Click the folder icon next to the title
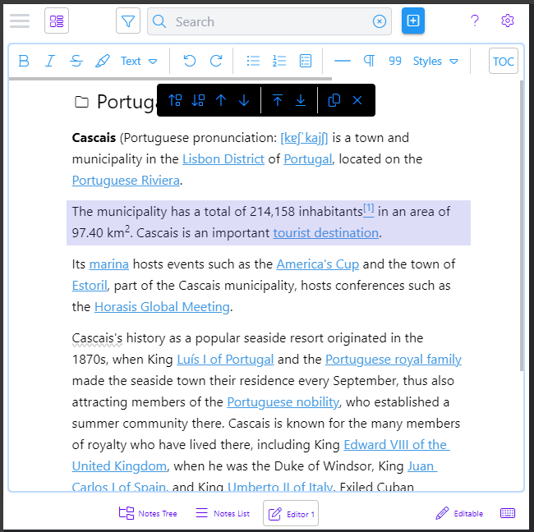Screen dimensions: 534x532 pos(81,102)
